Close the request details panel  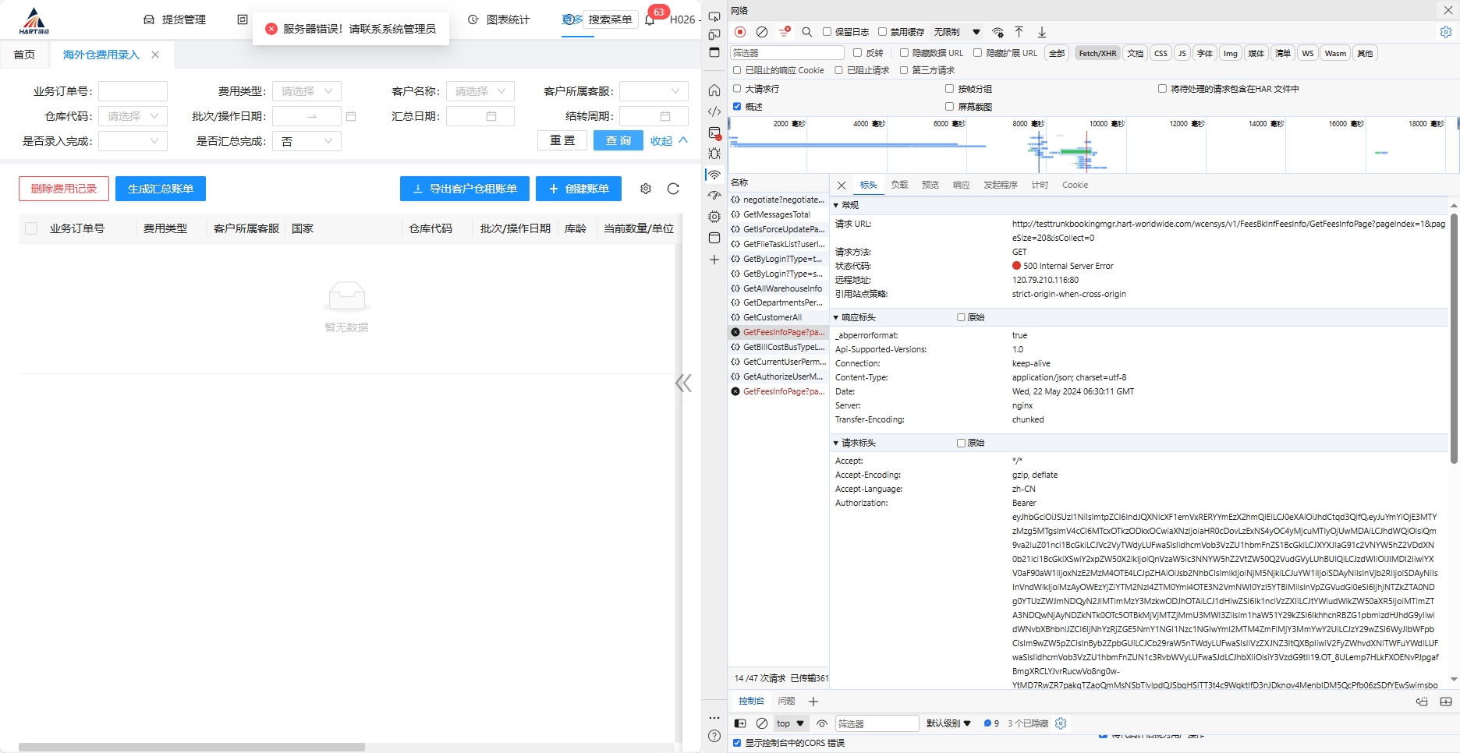click(x=842, y=186)
